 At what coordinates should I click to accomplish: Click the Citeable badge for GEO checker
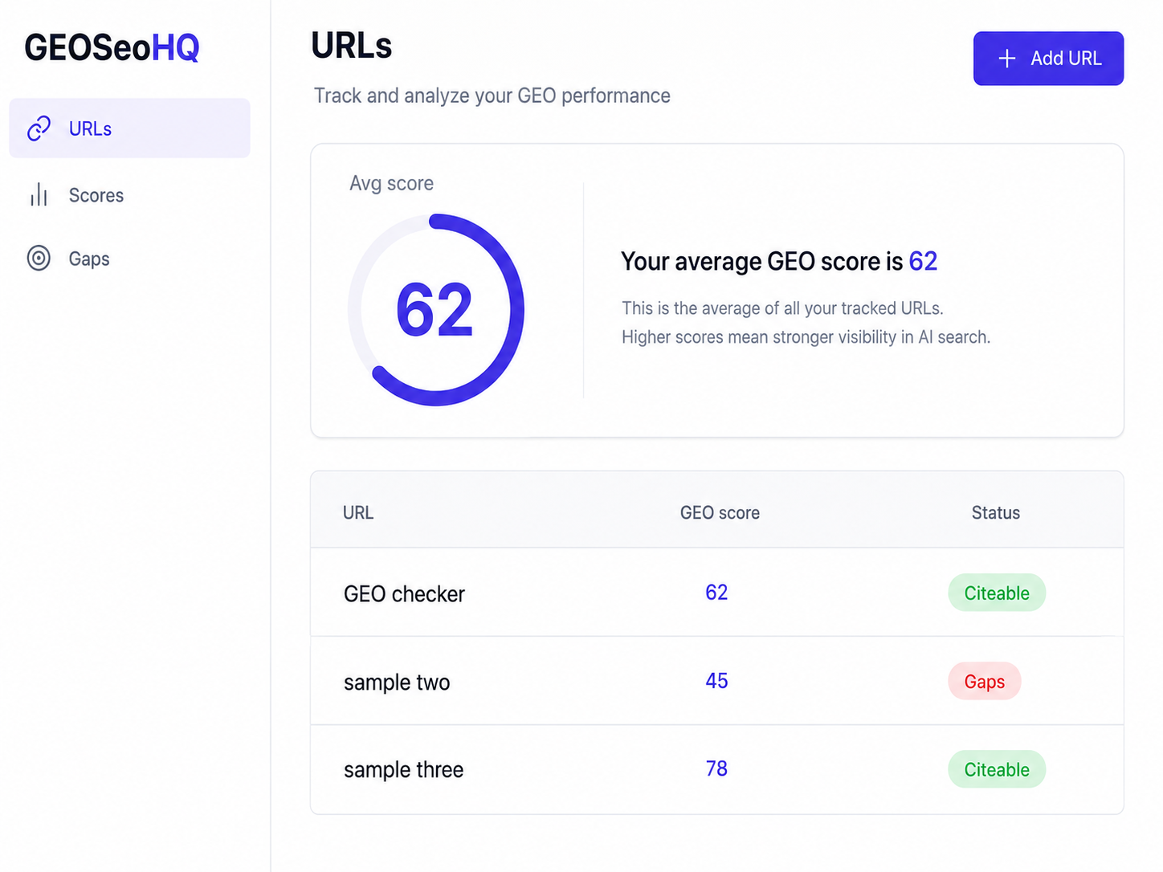pyautogui.click(x=997, y=593)
